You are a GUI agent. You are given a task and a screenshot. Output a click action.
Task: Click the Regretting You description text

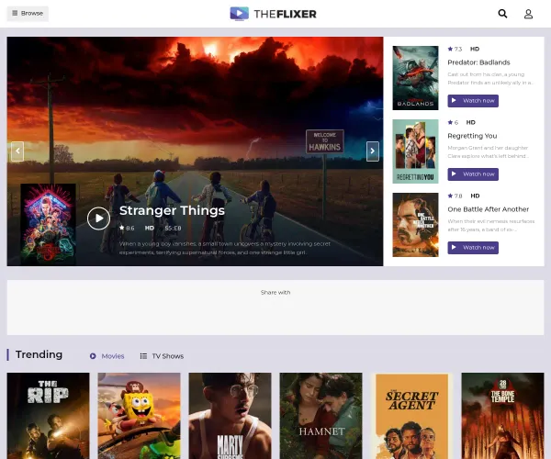pyautogui.click(x=489, y=151)
